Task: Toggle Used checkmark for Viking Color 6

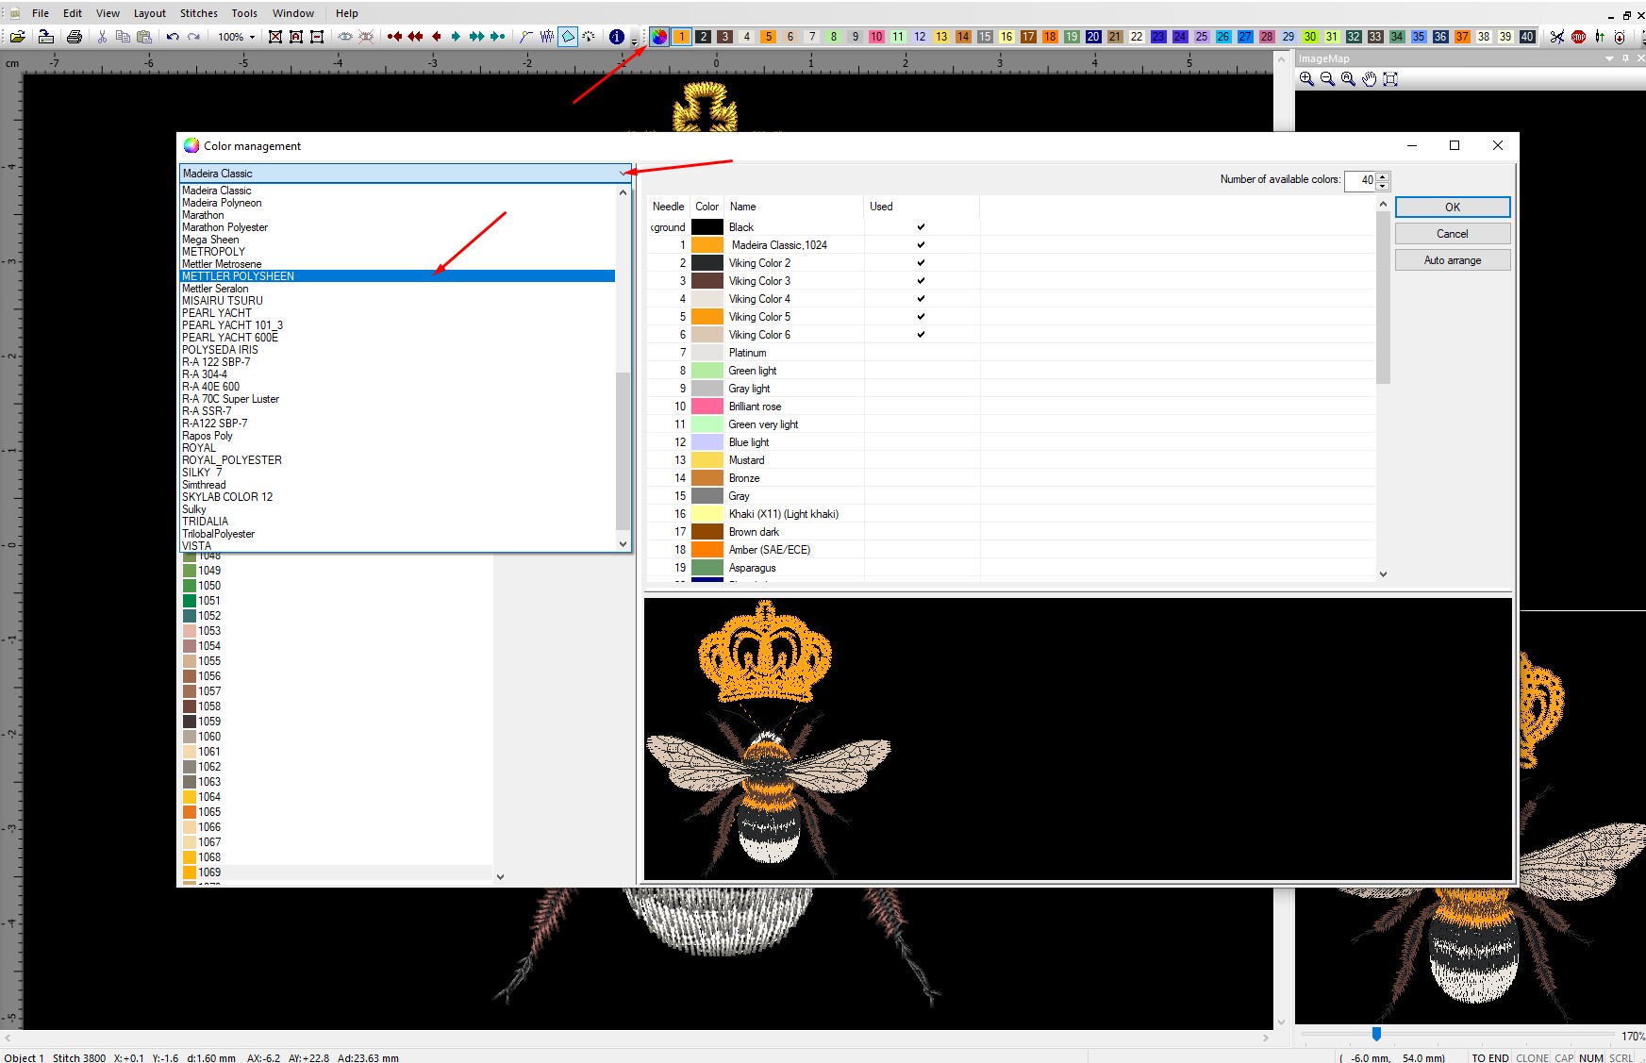Action: point(921,335)
